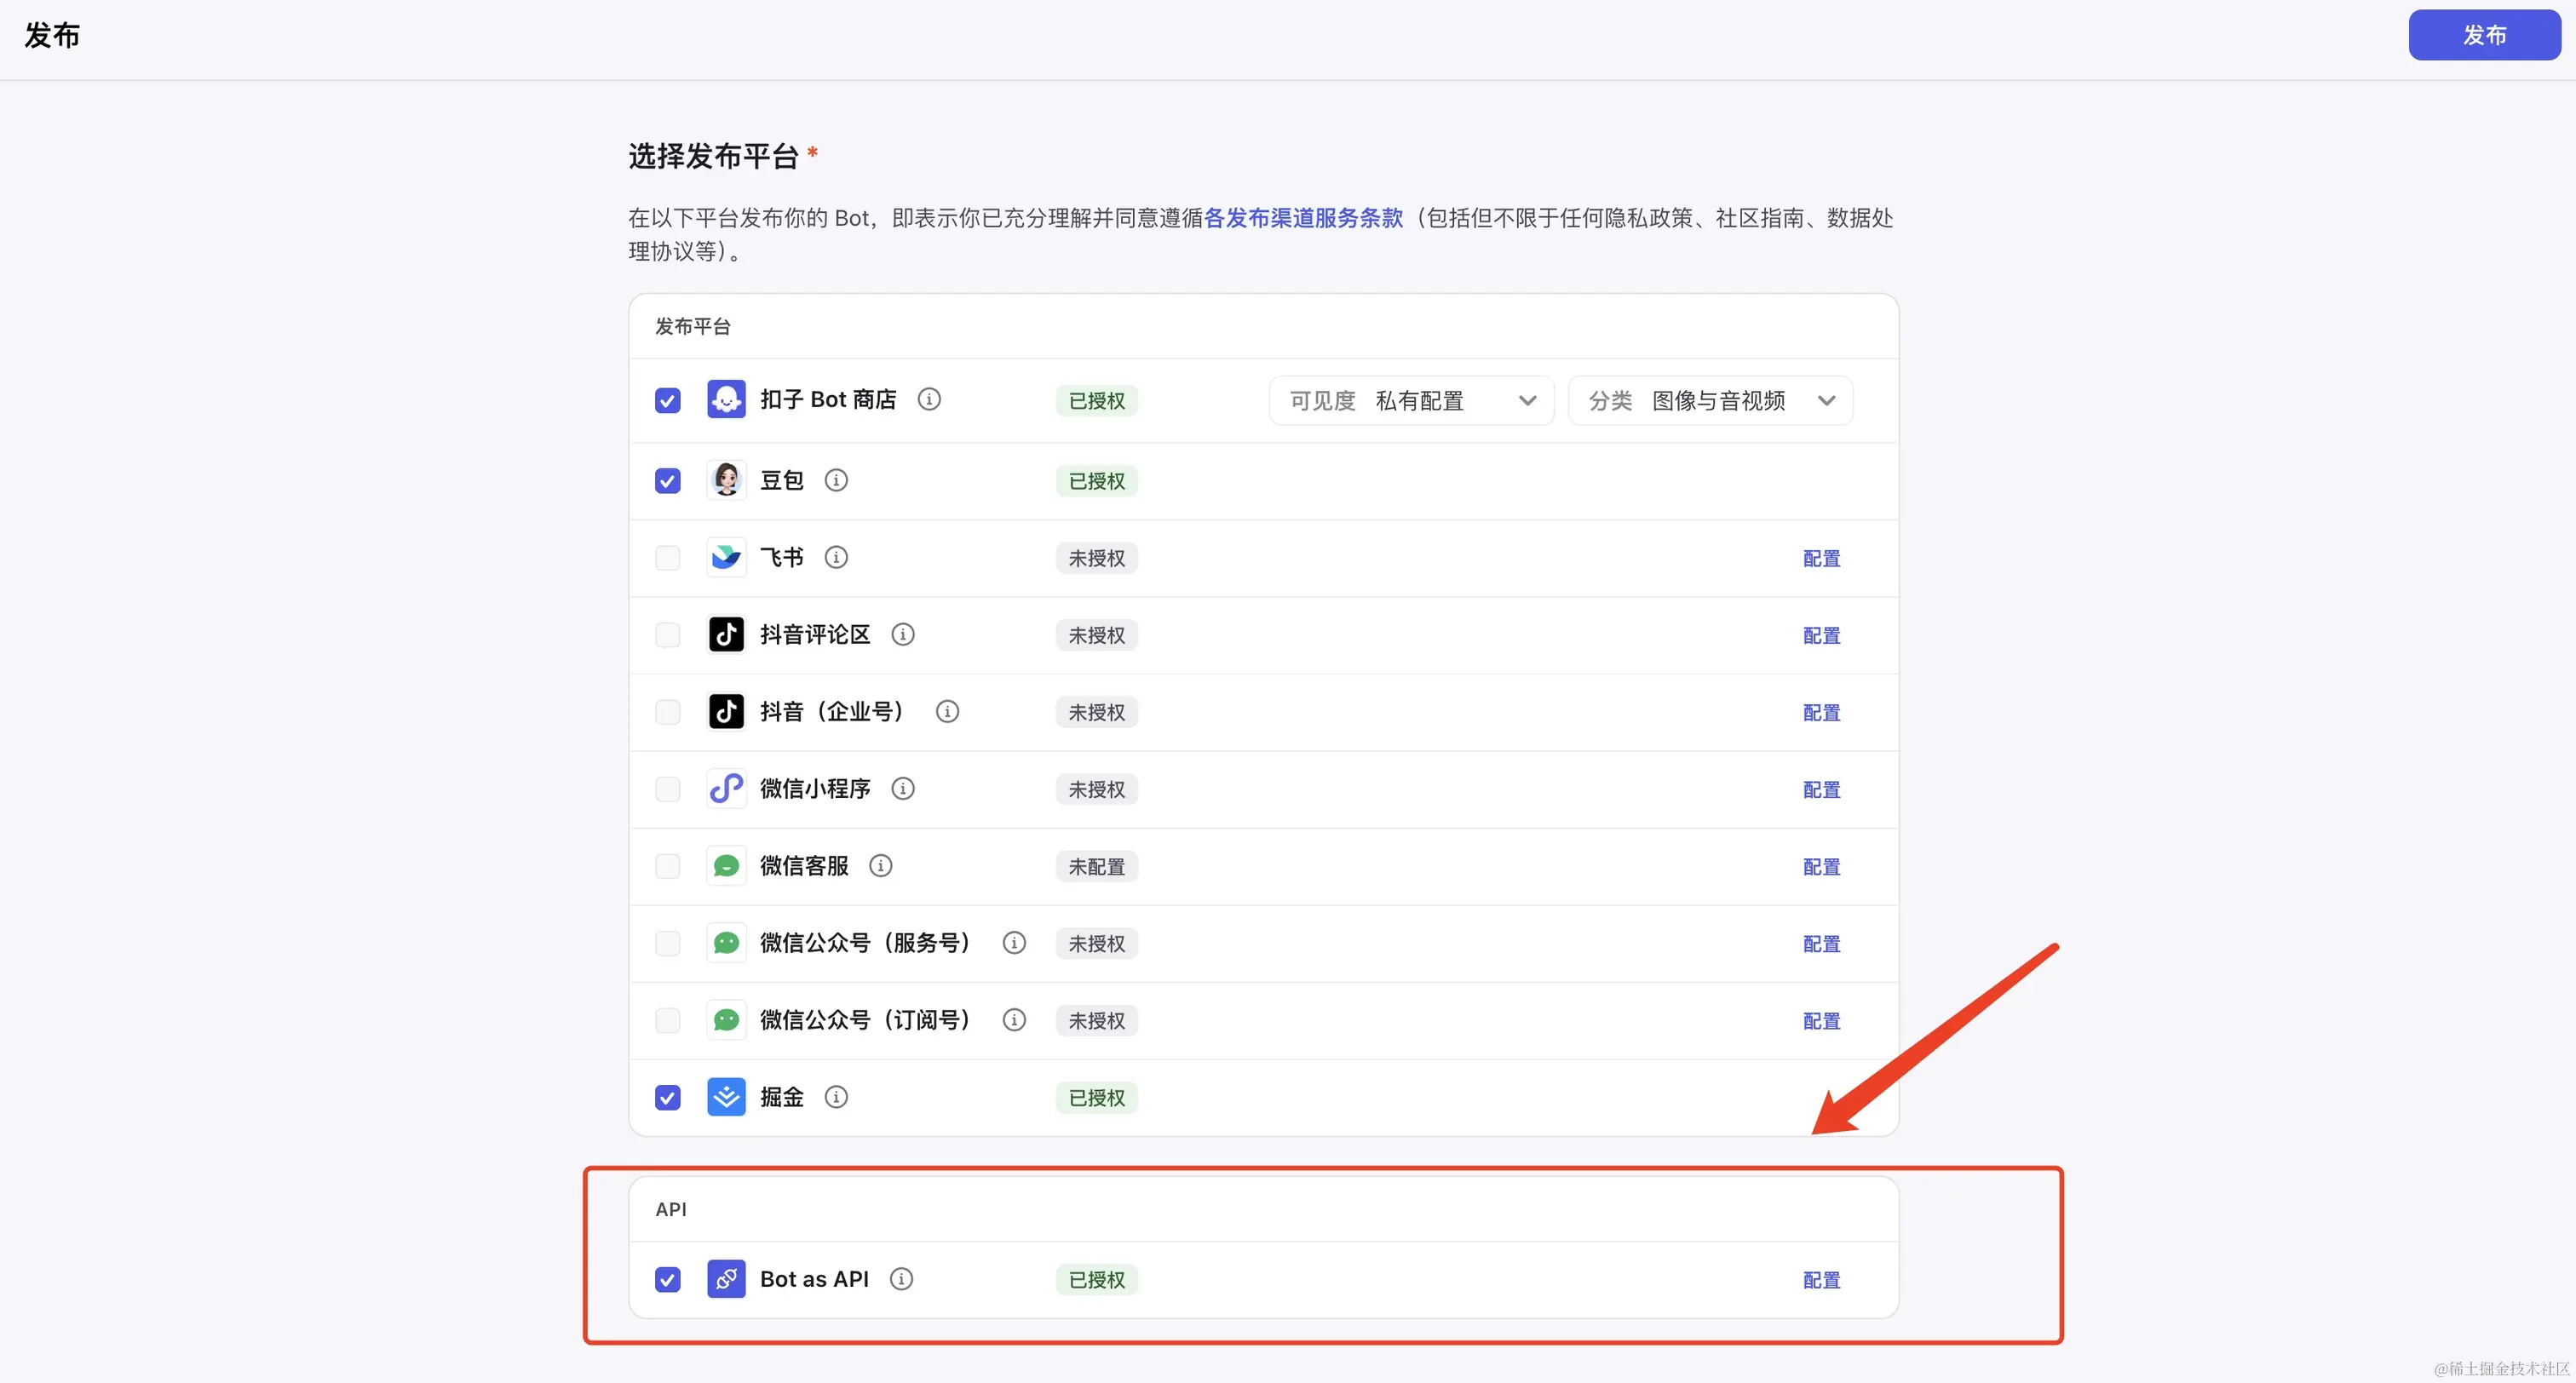
Task: Click the 已授权 badge for Bot as API
Action: tap(1096, 1280)
